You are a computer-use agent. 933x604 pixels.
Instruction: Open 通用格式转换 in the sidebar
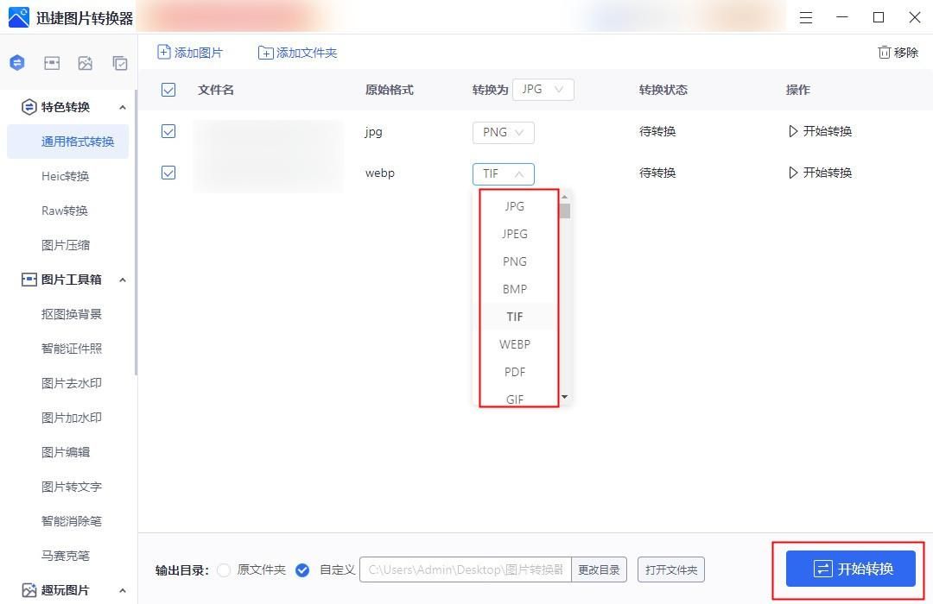coord(68,142)
